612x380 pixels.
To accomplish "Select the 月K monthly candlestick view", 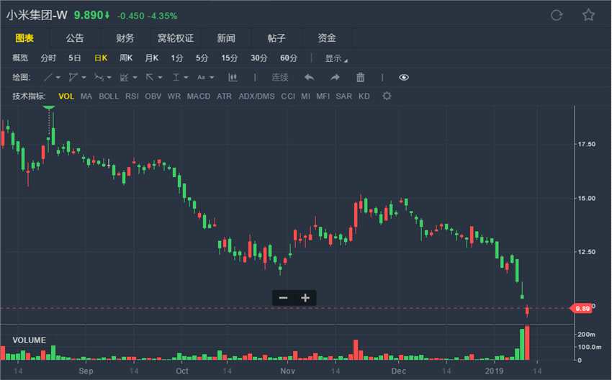I will (151, 58).
